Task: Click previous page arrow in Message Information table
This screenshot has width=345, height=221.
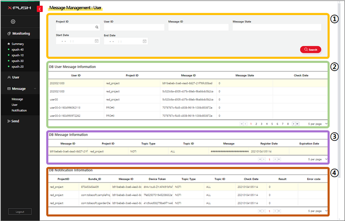Action: tap(264, 159)
